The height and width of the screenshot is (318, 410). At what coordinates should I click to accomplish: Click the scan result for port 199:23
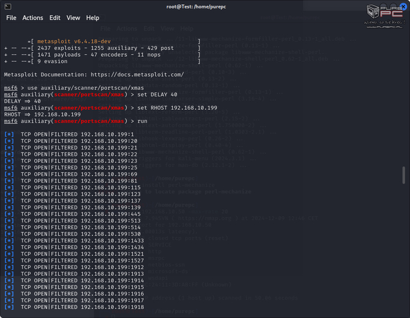(71, 161)
